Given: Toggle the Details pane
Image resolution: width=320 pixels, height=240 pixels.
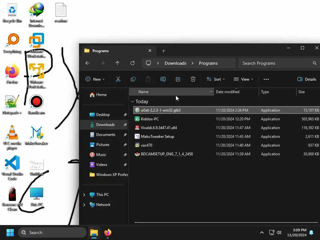Looking at the screenshot, I should pos(307,79).
